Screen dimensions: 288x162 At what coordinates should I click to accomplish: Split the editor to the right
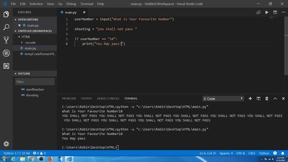pyautogui.click(x=275, y=12)
